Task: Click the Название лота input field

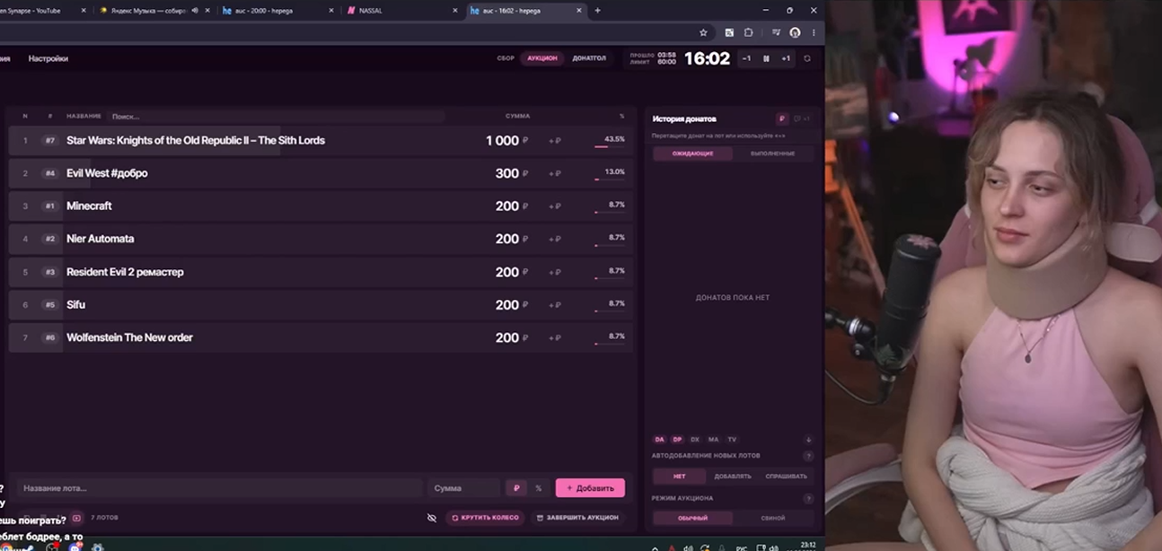Action: point(219,488)
